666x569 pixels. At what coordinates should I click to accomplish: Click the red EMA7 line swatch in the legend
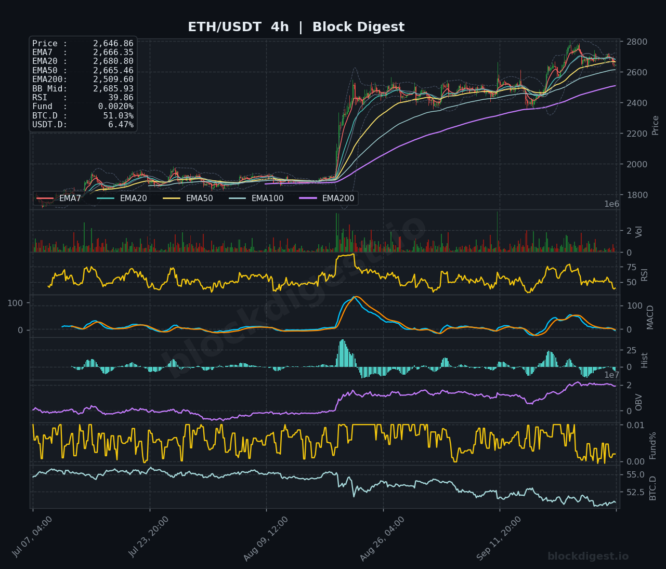pyautogui.click(x=45, y=198)
